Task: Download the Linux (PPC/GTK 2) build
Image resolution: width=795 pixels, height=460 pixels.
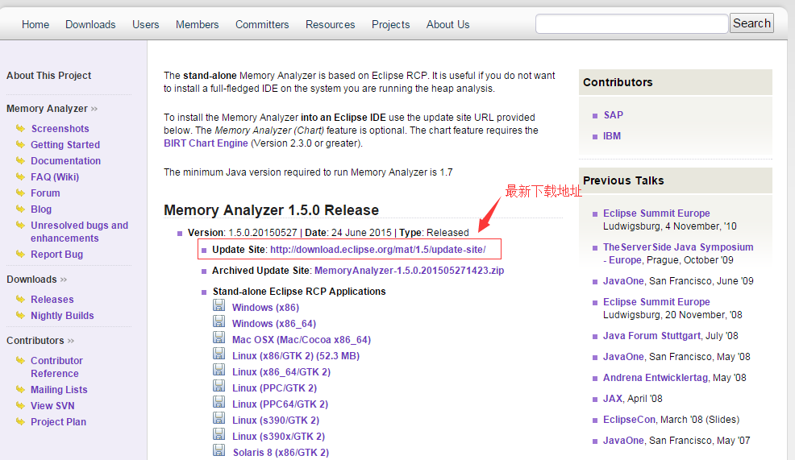Action: point(274,388)
